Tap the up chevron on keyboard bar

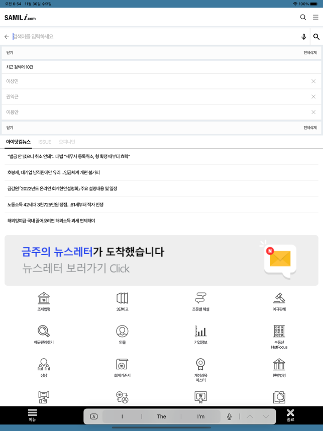point(250,416)
